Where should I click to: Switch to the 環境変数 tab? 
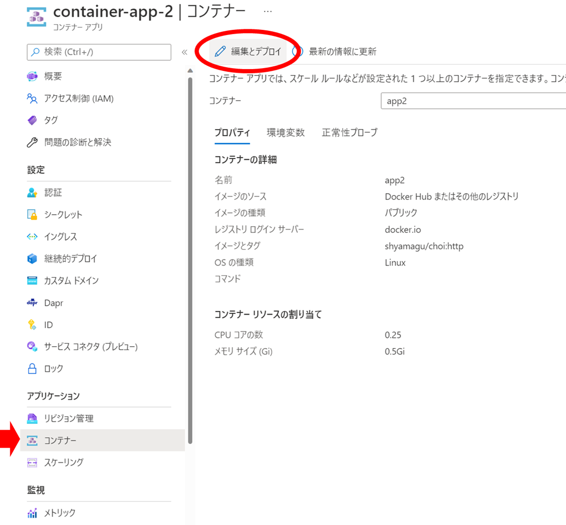[285, 133]
